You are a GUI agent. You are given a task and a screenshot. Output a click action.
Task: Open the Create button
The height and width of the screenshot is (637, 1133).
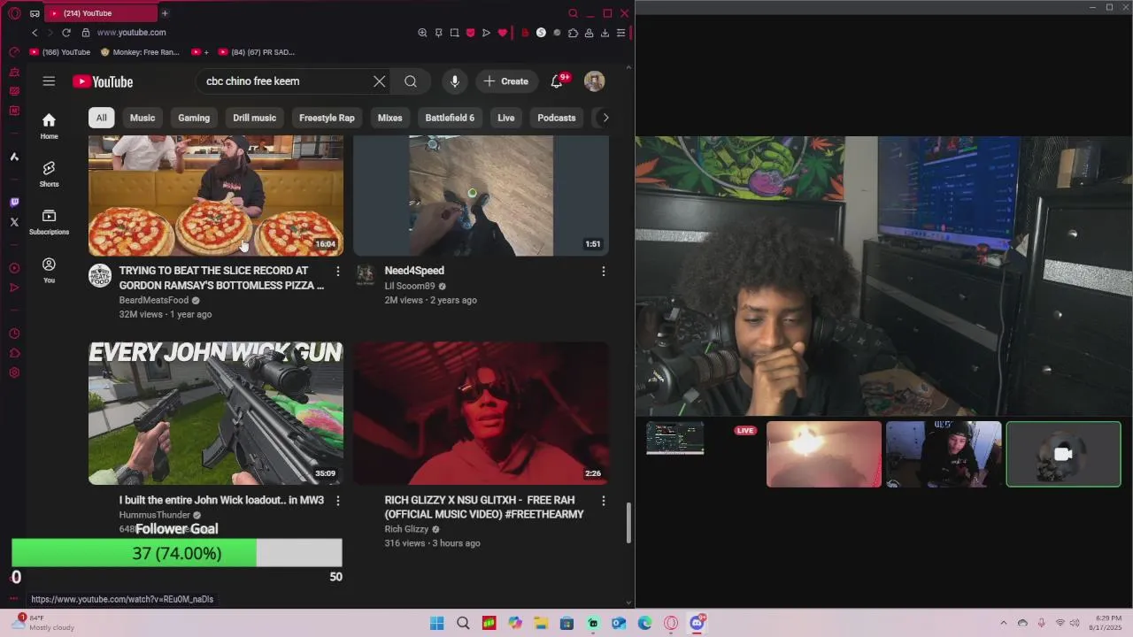[507, 81]
